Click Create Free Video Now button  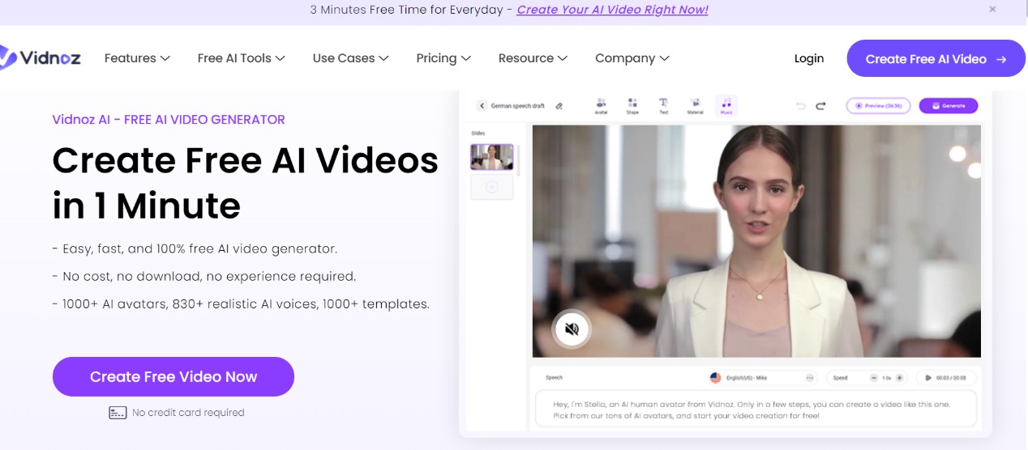click(173, 376)
